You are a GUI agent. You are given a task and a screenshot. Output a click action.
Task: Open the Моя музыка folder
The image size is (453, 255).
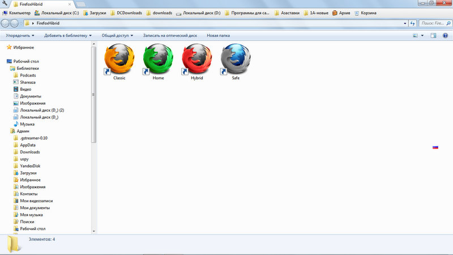(28, 215)
